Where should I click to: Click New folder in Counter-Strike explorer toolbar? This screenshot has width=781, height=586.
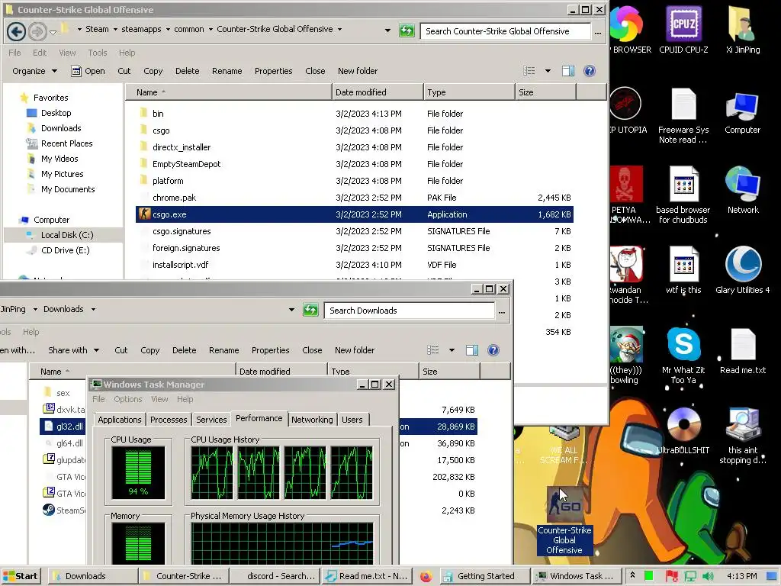click(358, 71)
